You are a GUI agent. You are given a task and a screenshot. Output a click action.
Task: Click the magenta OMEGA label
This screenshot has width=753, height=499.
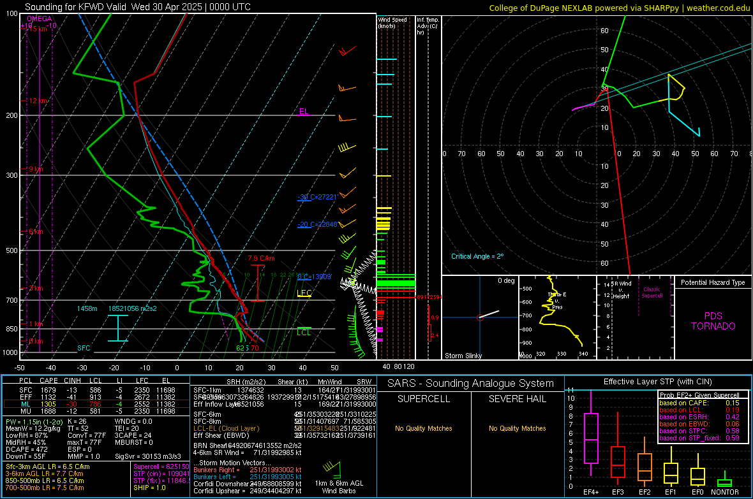[40, 18]
